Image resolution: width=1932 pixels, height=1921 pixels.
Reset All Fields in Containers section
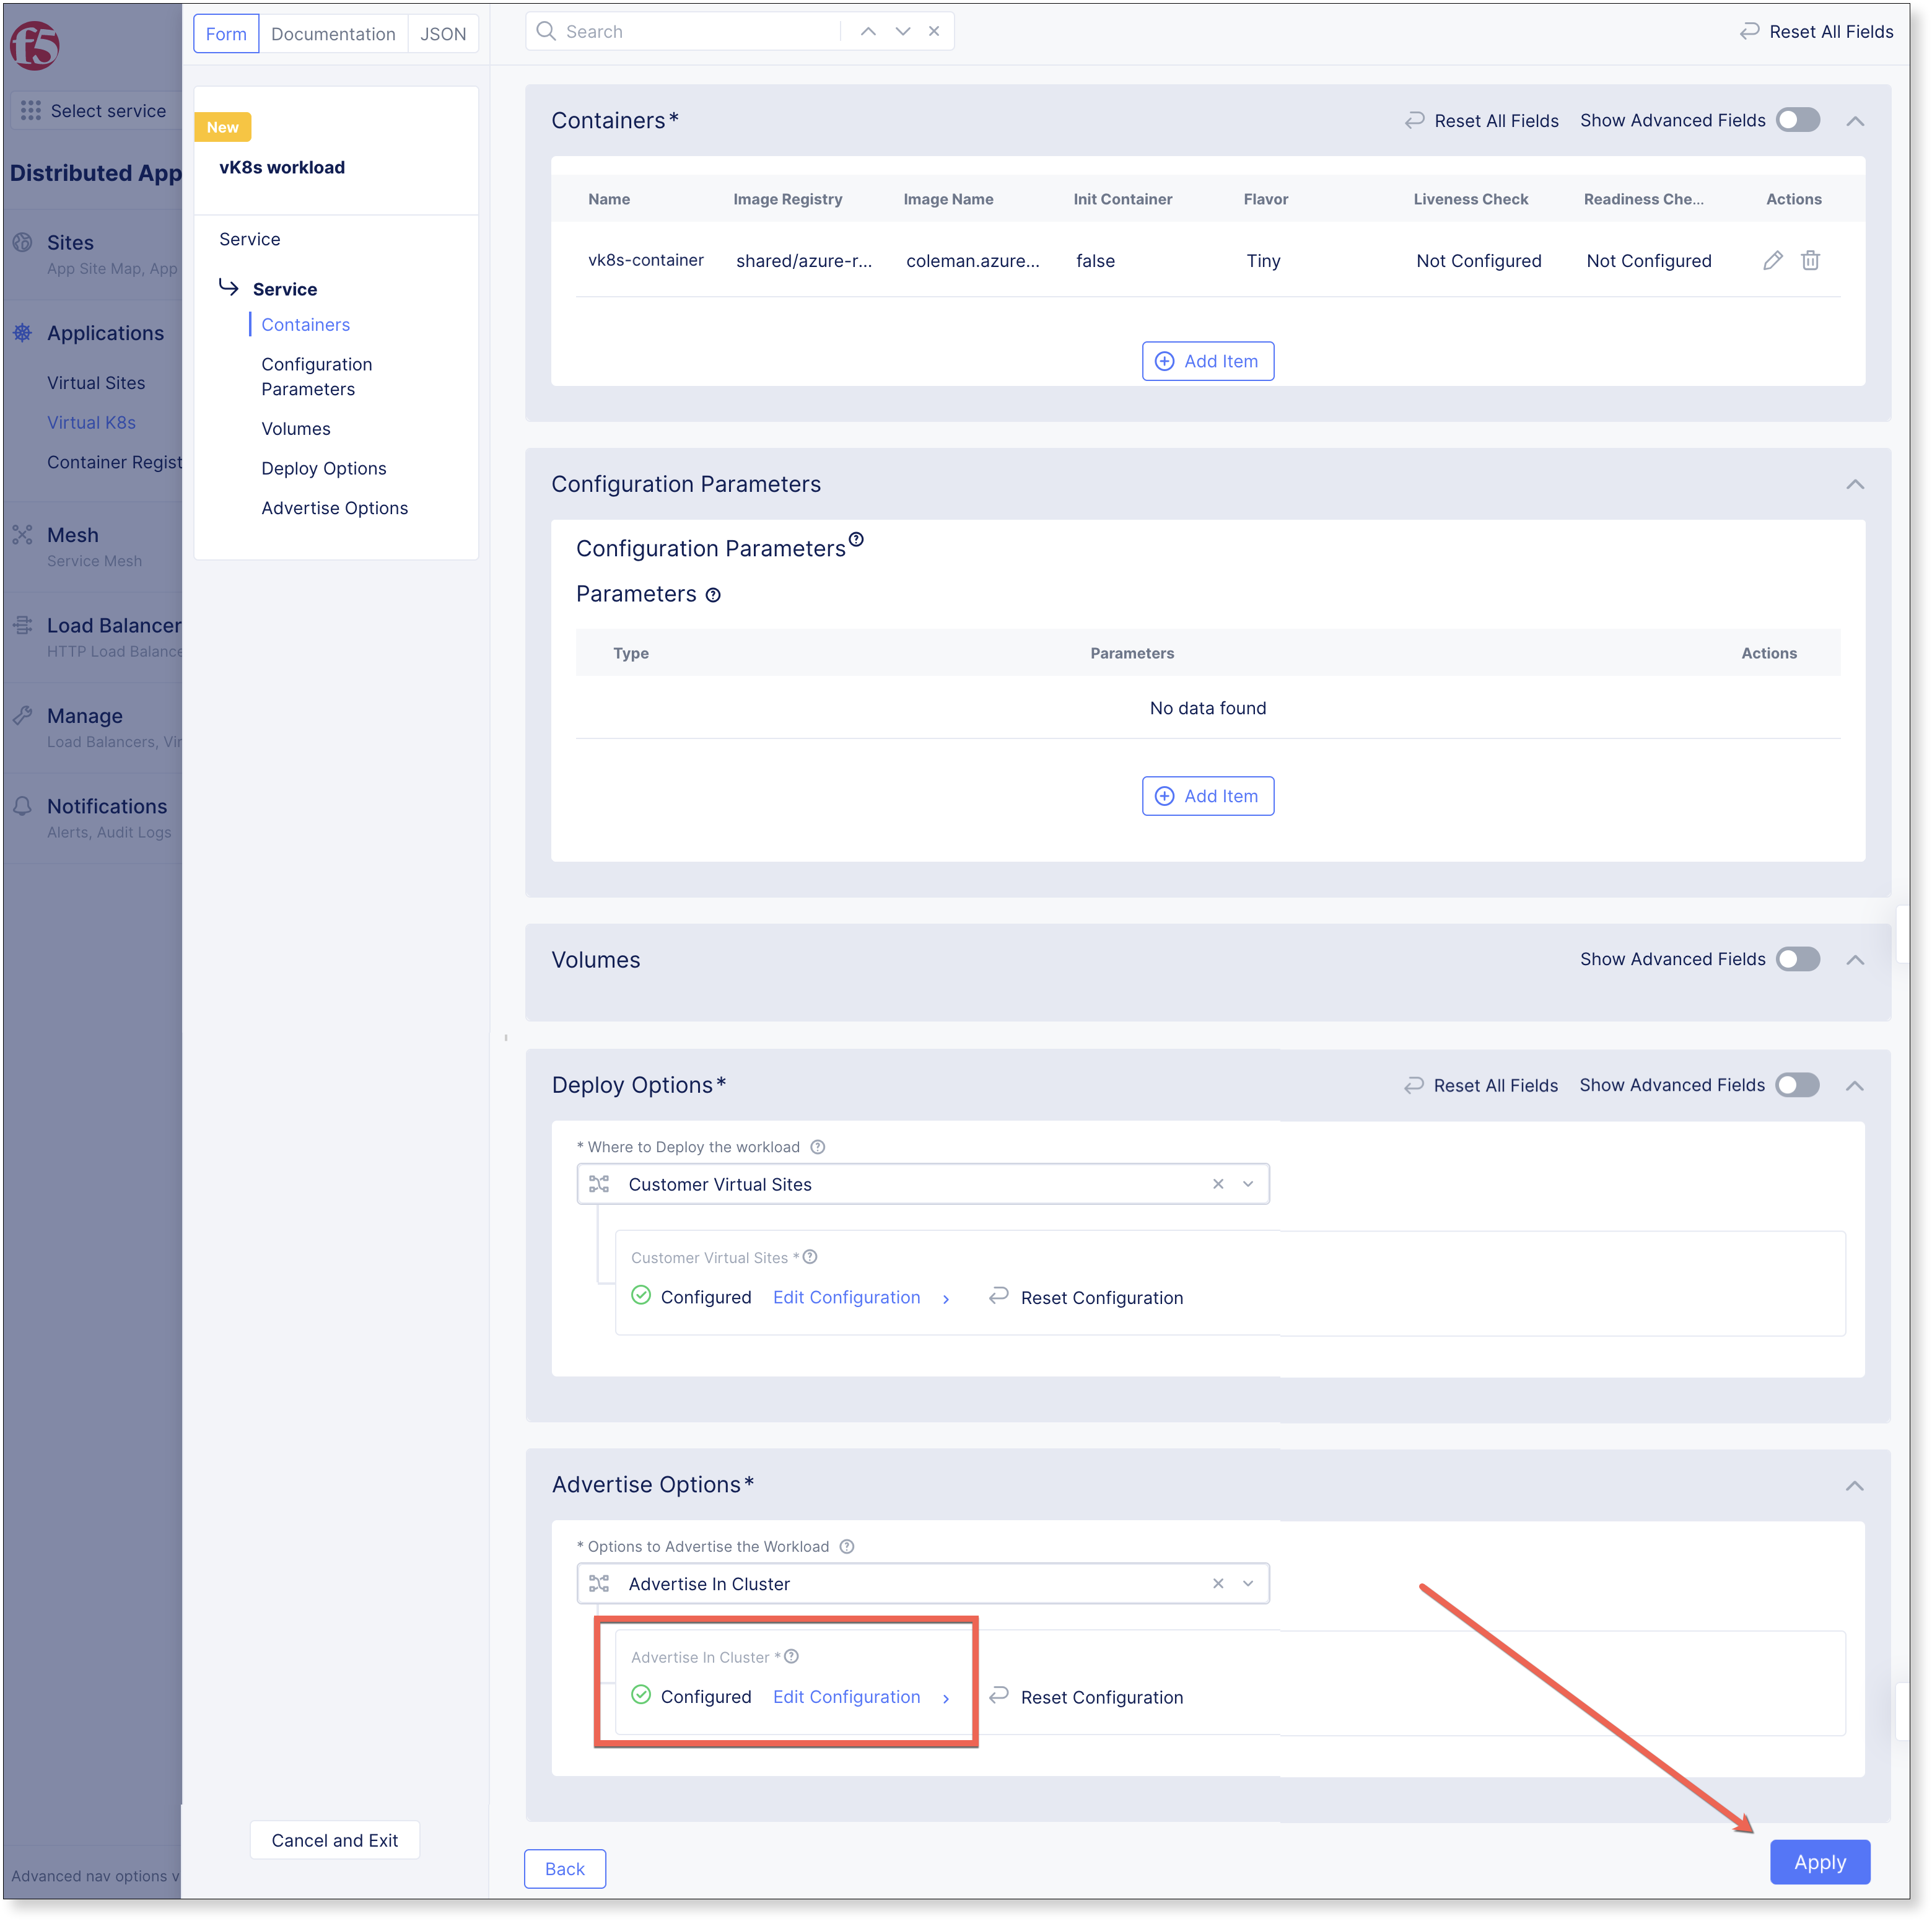[1481, 121]
